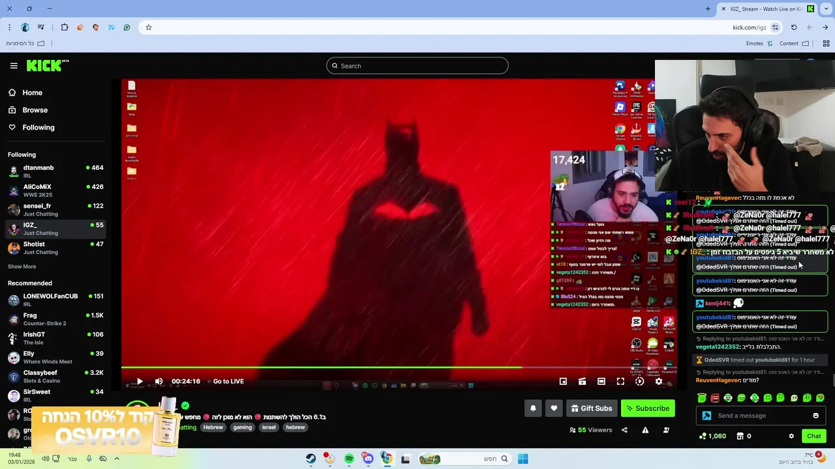Open Spotify from the taskbar
835x469 pixels.
349,459
